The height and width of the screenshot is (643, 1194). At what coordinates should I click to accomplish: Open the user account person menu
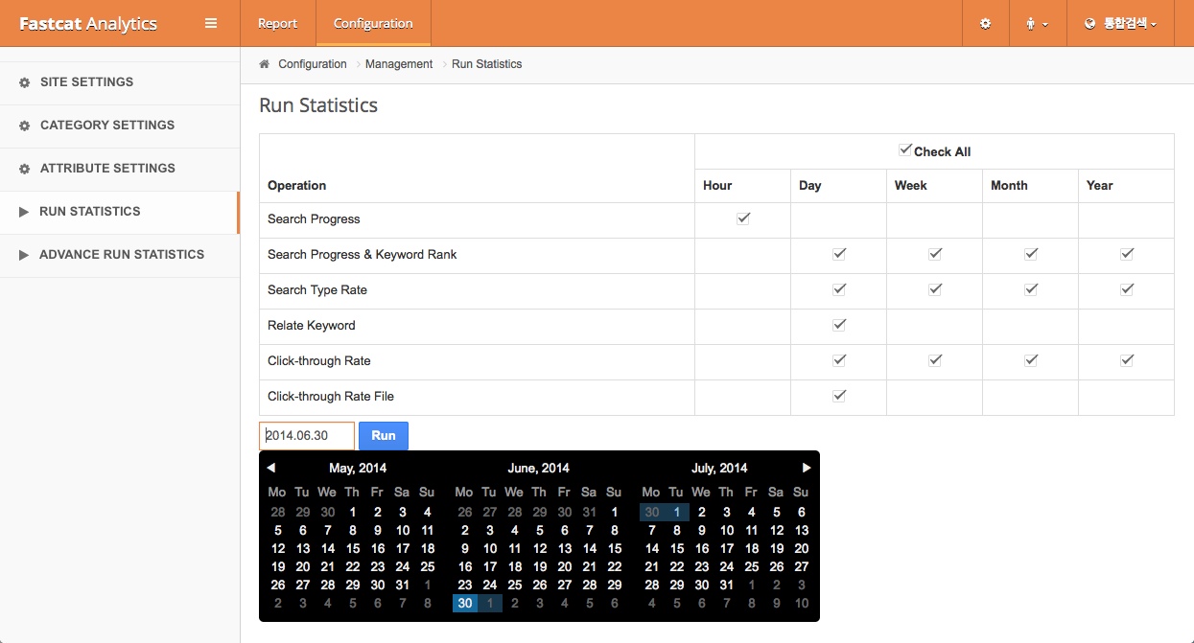(x=1037, y=23)
